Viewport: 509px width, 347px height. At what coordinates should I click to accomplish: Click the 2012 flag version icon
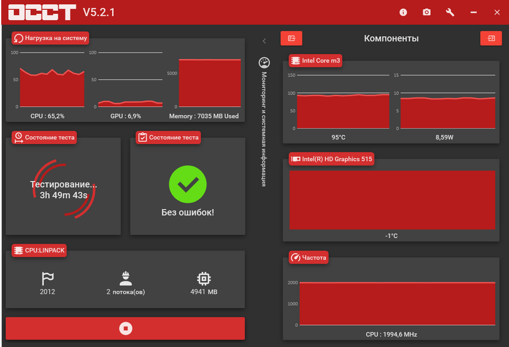click(48, 279)
